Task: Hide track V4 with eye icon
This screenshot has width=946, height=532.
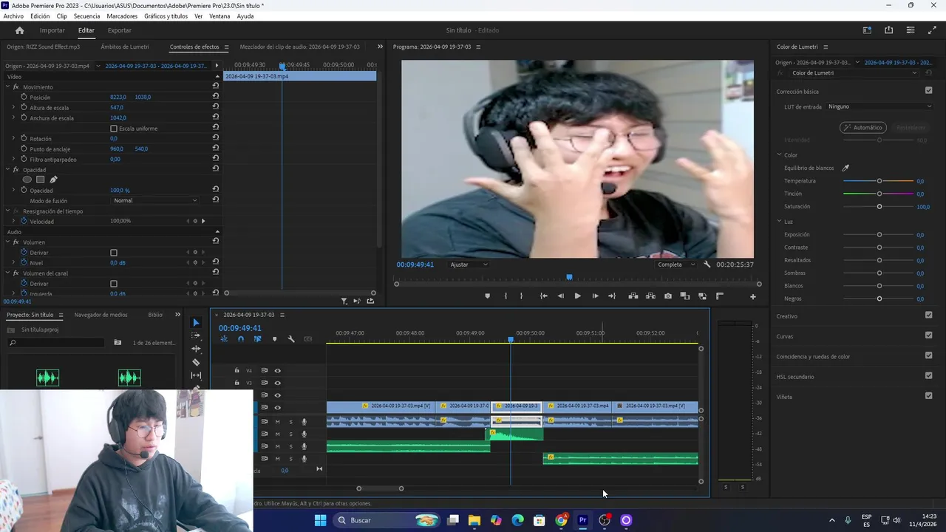Action: (278, 371)
